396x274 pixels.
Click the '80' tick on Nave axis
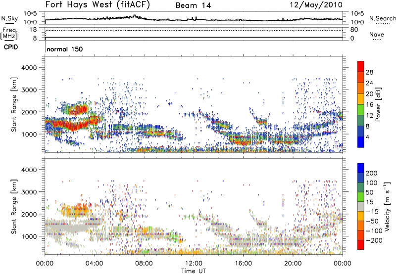354,30
